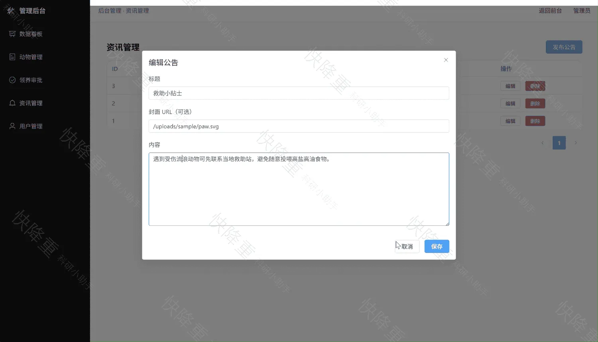The width and height of the screenshot is (598, 342).
Task: Click the 动物管理 list icon
Action: [x=12, y=57]
